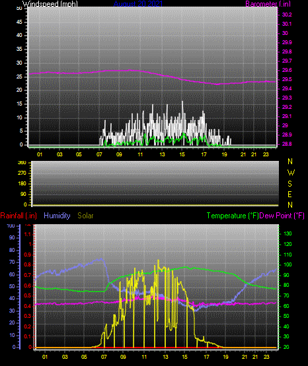Click windspeed axis value 35
This screenshot has height=366, width=308.
(x=19, y=49)
